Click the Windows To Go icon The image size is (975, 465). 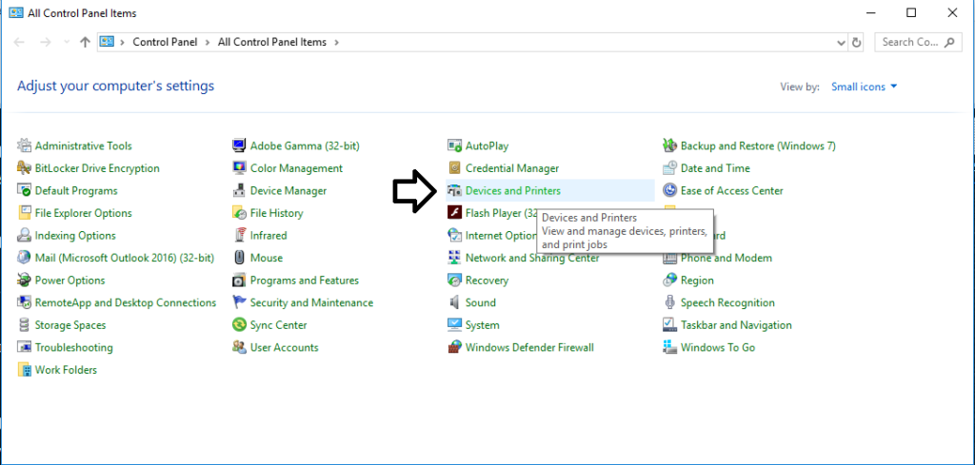pyautogui.click(x=669, y=347)
